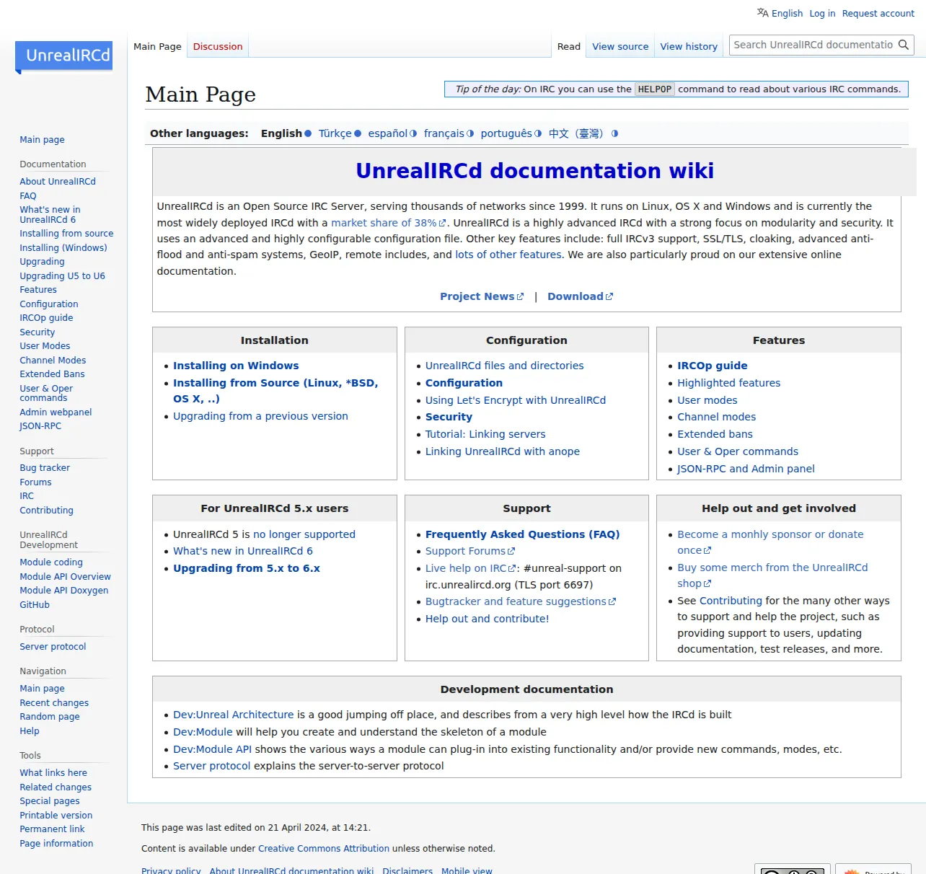926x874 pixels.
Task: Open Linking UnrealIRCd with anope
Action: tap(502, 451)
